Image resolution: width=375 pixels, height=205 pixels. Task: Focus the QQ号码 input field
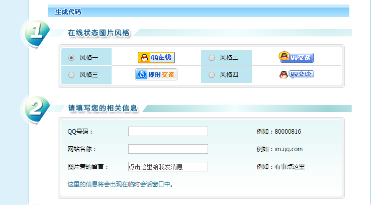tap(168, 132)
